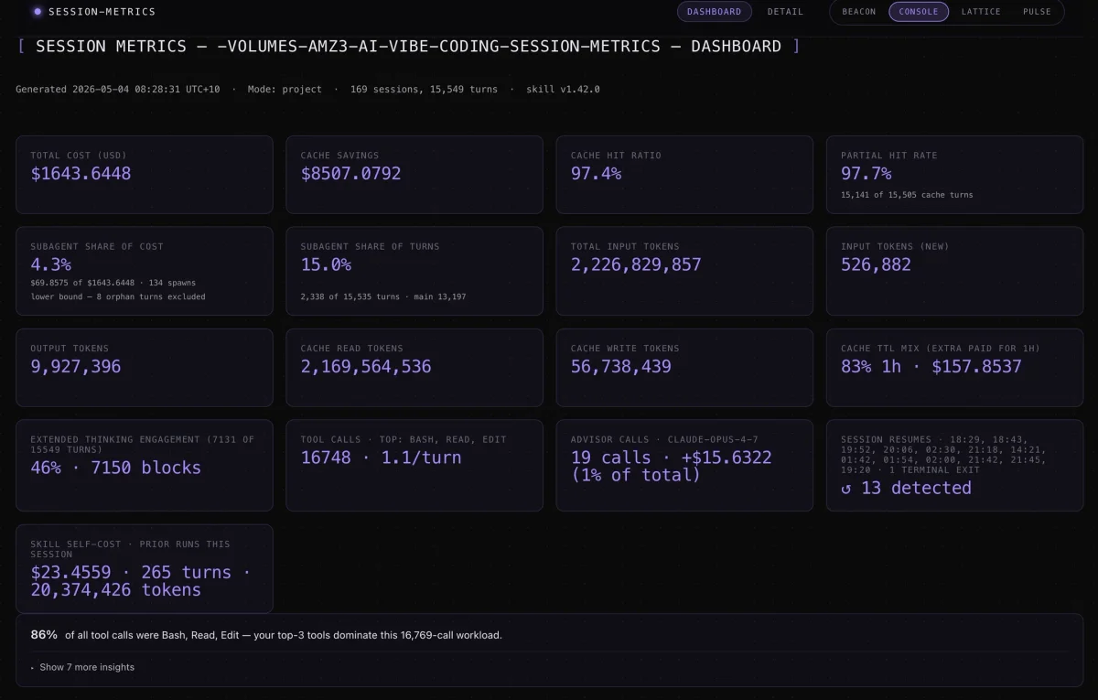Switch to the Detail tab
This screenshot has width=1098, height=700.
pos(785,12)
